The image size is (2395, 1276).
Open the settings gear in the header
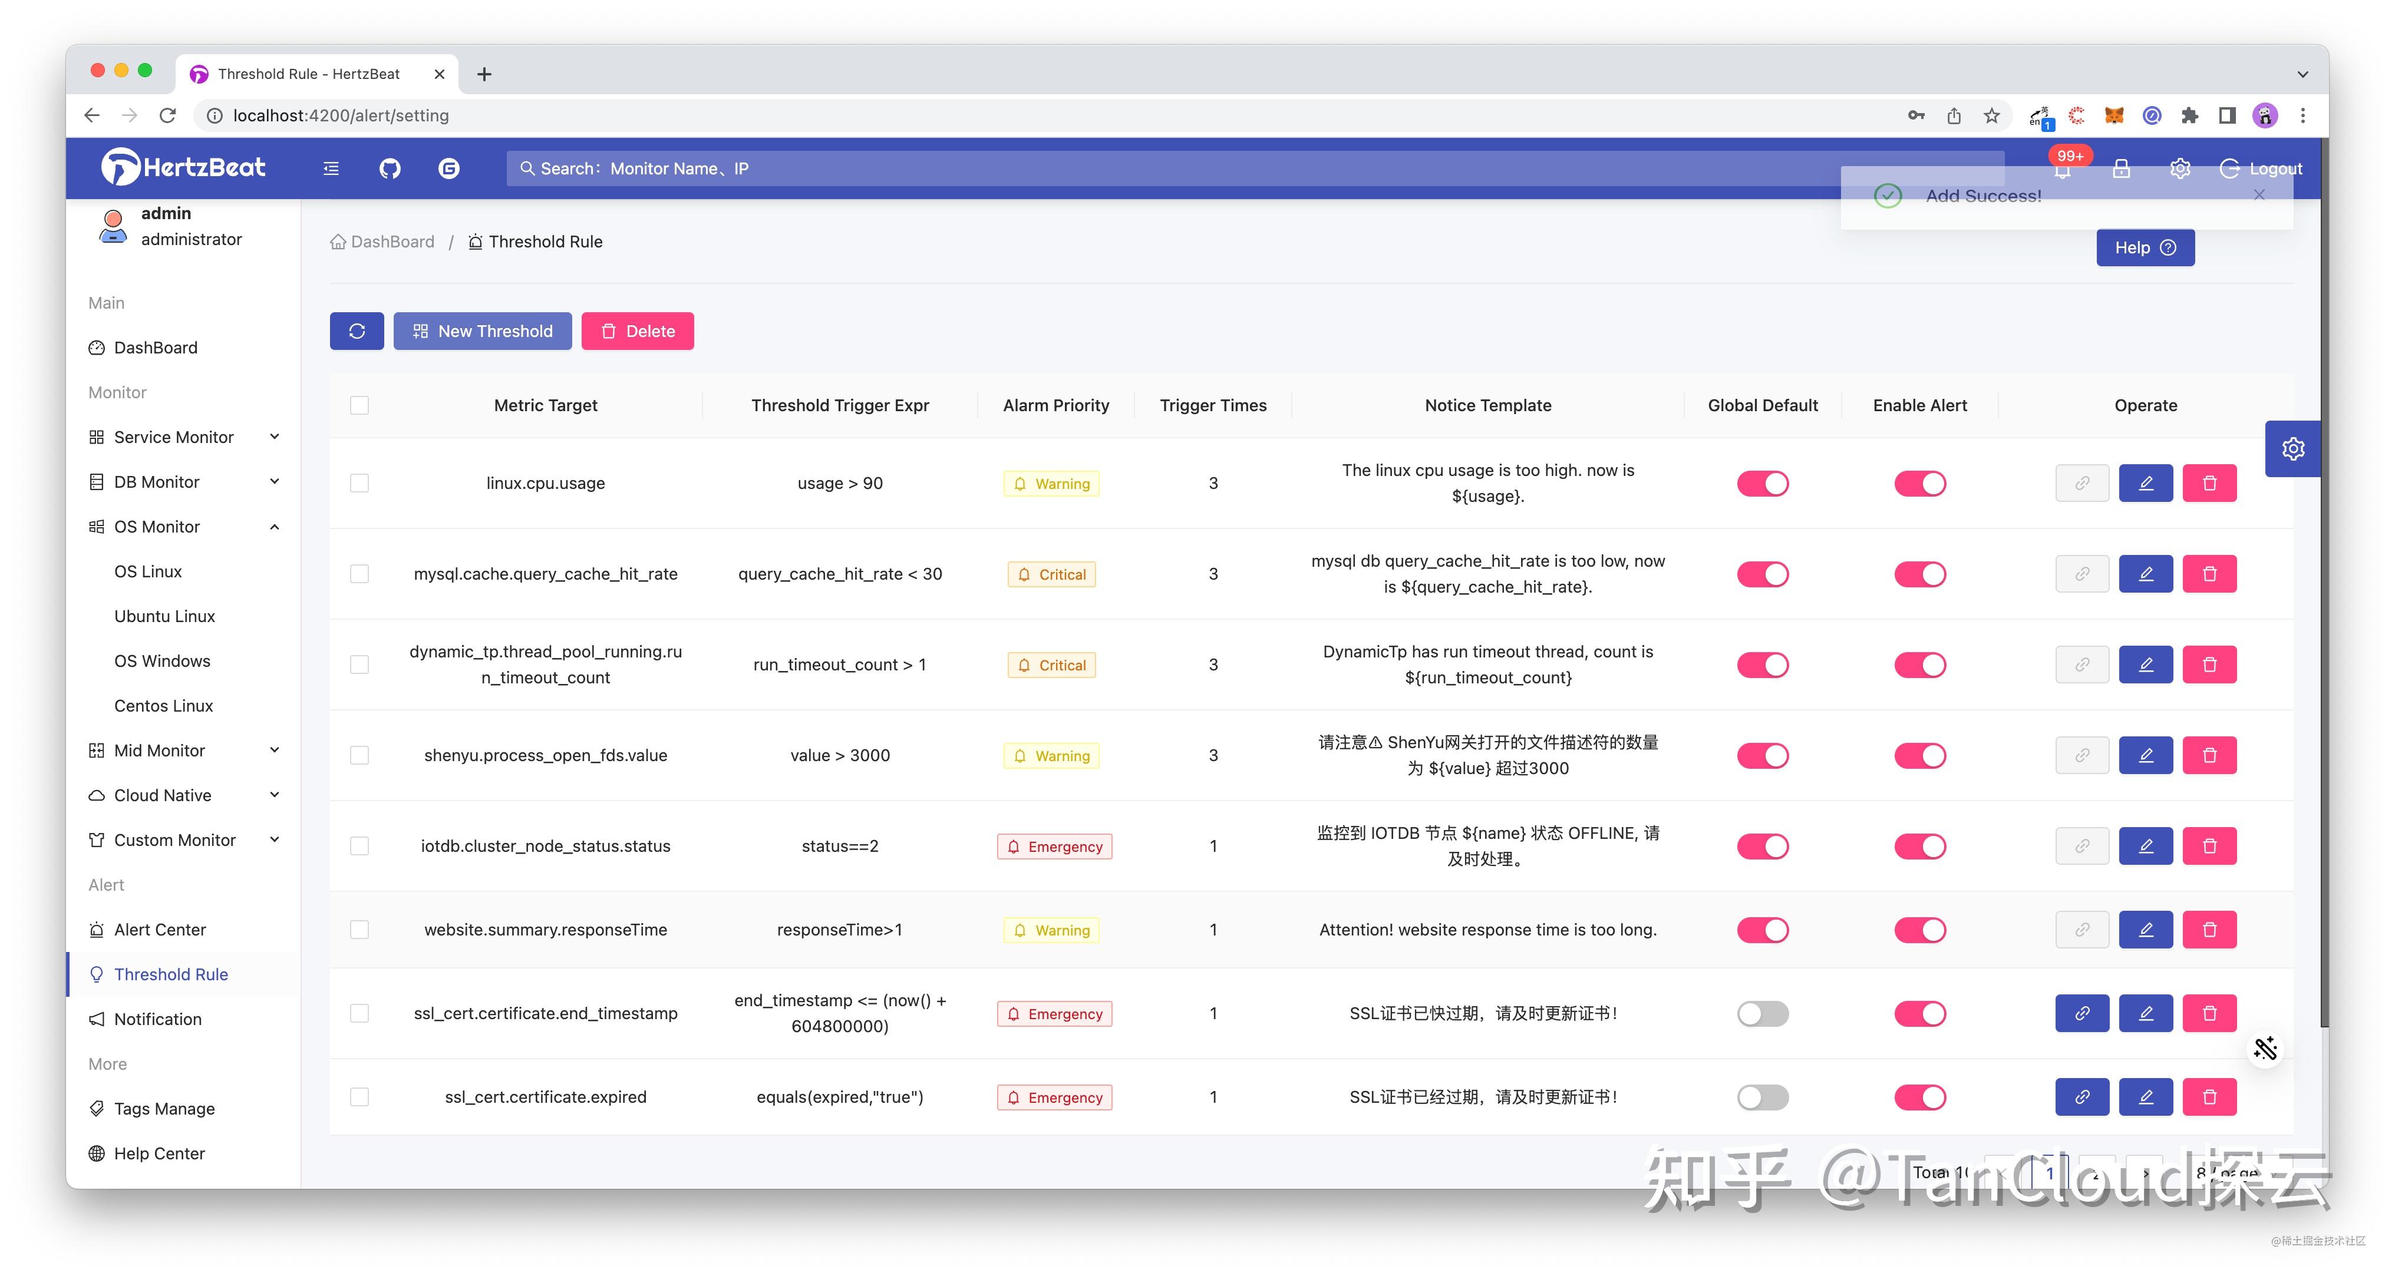pyautogui.click(x=2180, y=168)
